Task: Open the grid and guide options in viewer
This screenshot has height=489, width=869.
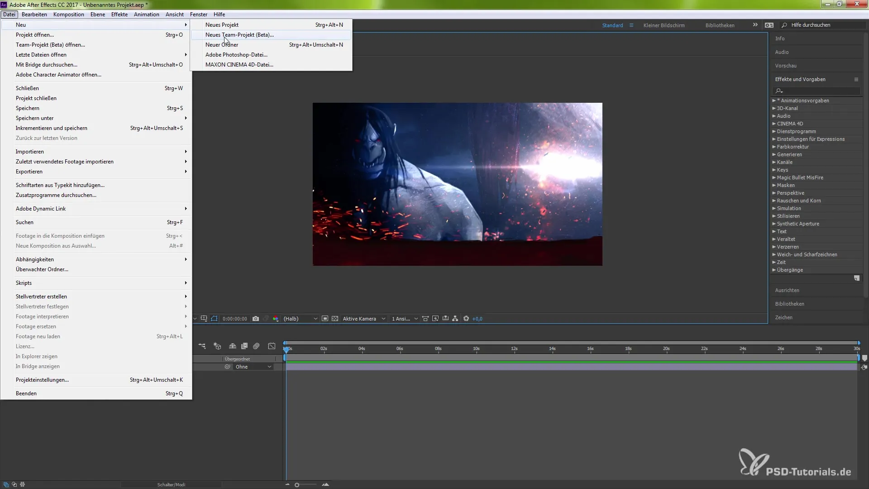Action: (x=204, y=319)
